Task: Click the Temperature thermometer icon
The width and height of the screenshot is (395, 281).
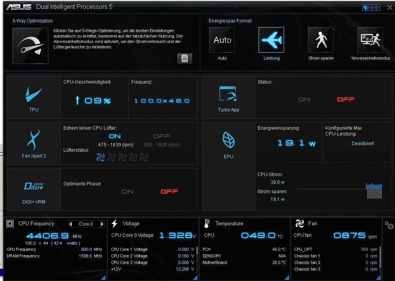Action: point(207,224)
